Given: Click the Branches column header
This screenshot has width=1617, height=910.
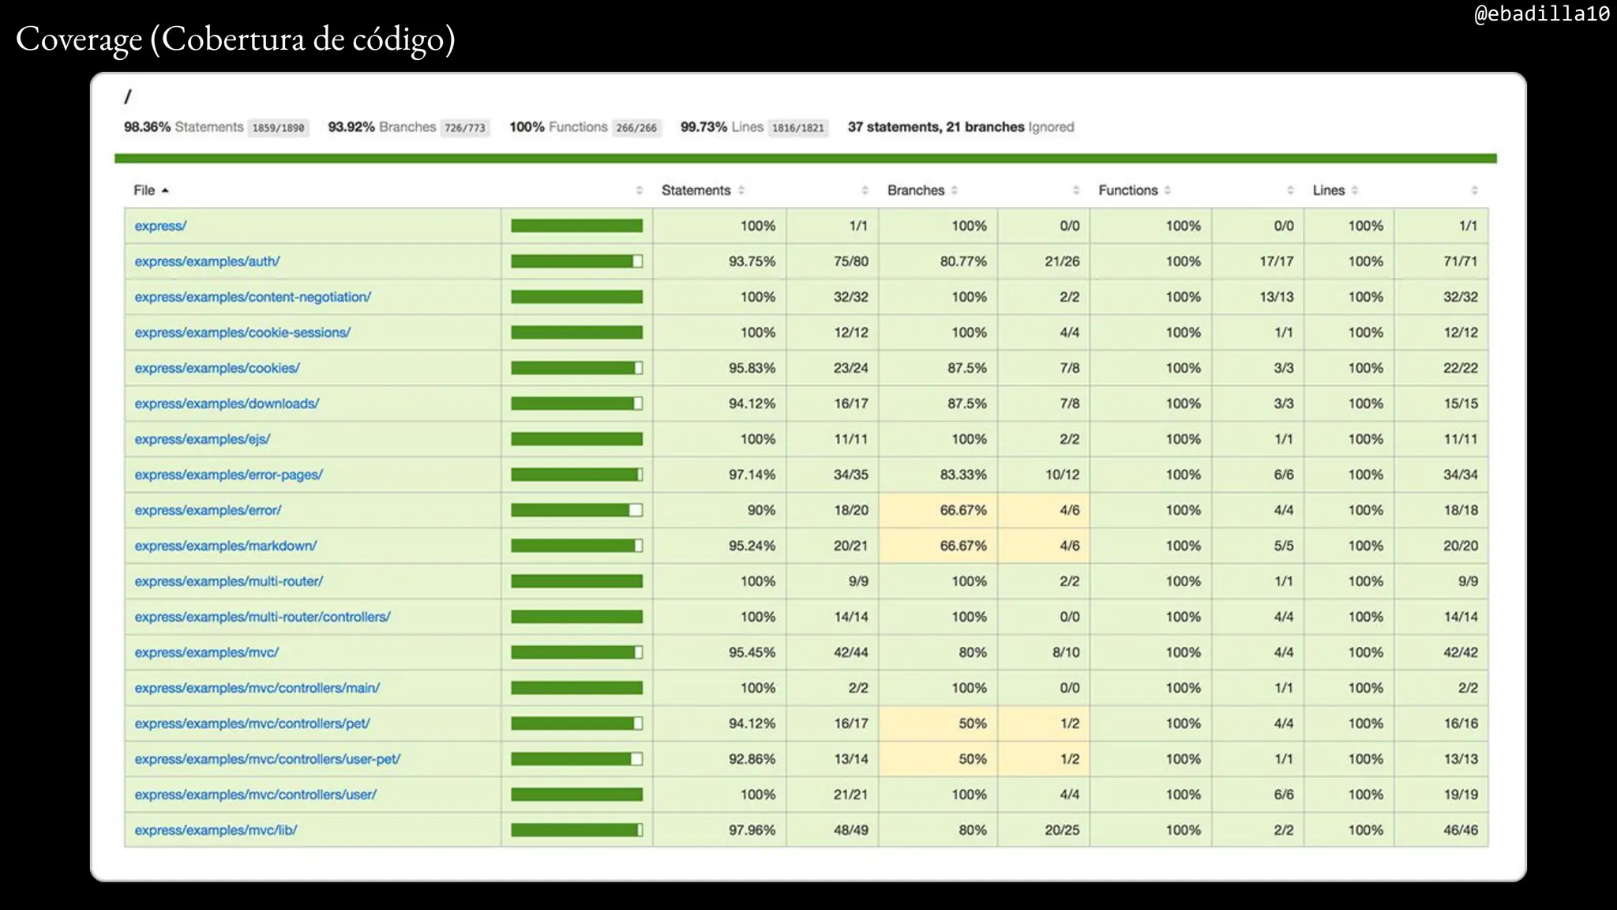Looking at the screenshot, I should tap(915, 190).
